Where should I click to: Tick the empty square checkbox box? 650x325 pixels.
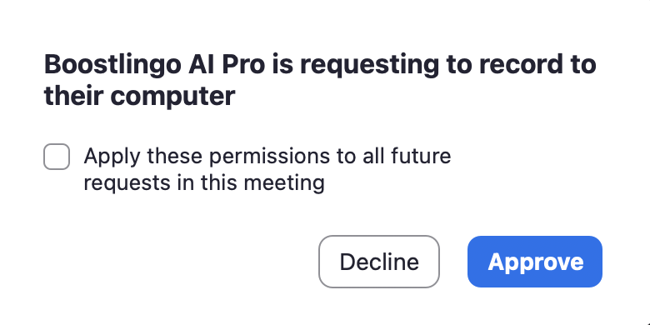click(57, 157)
